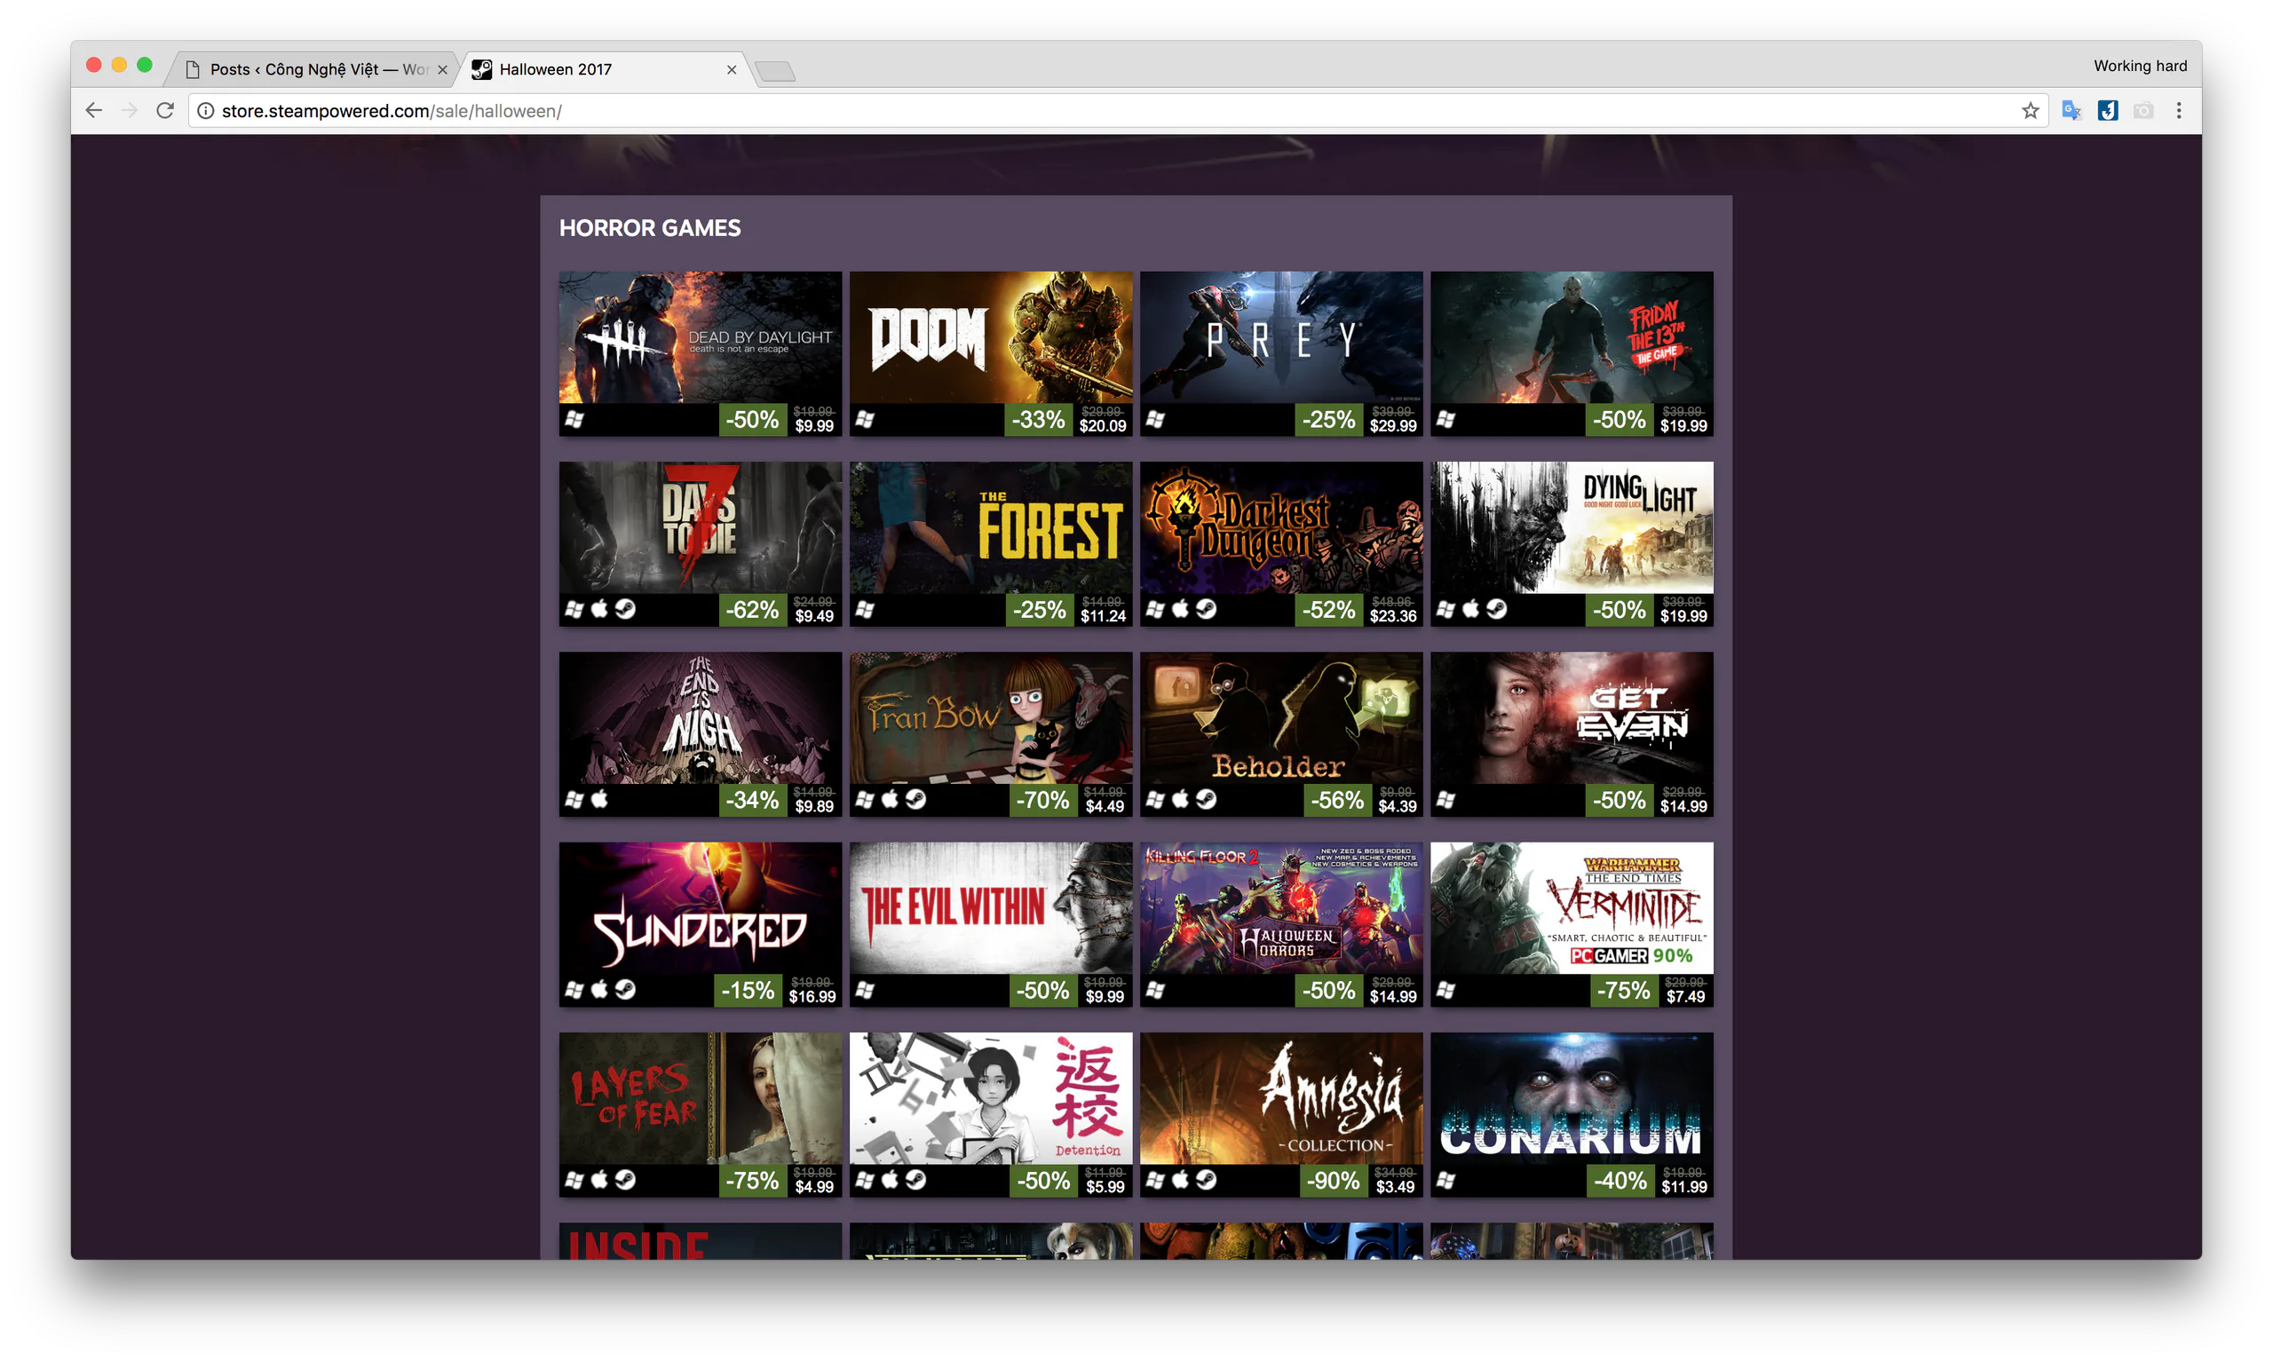Open Friday the 13th game card
The width and height of the screenshot is (2273, 1361).
tap(1571, 354)
